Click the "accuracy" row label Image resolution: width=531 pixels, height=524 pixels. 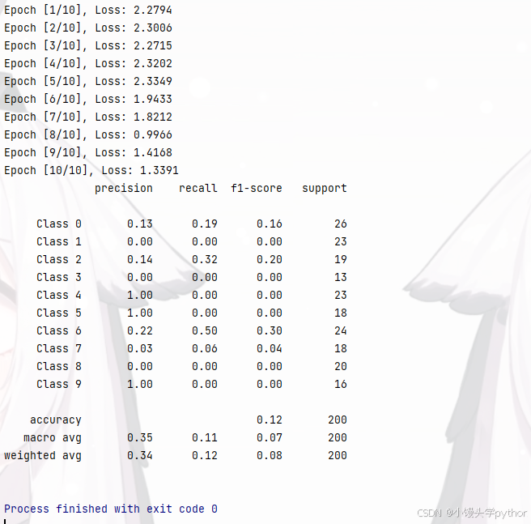click(56, 420)
